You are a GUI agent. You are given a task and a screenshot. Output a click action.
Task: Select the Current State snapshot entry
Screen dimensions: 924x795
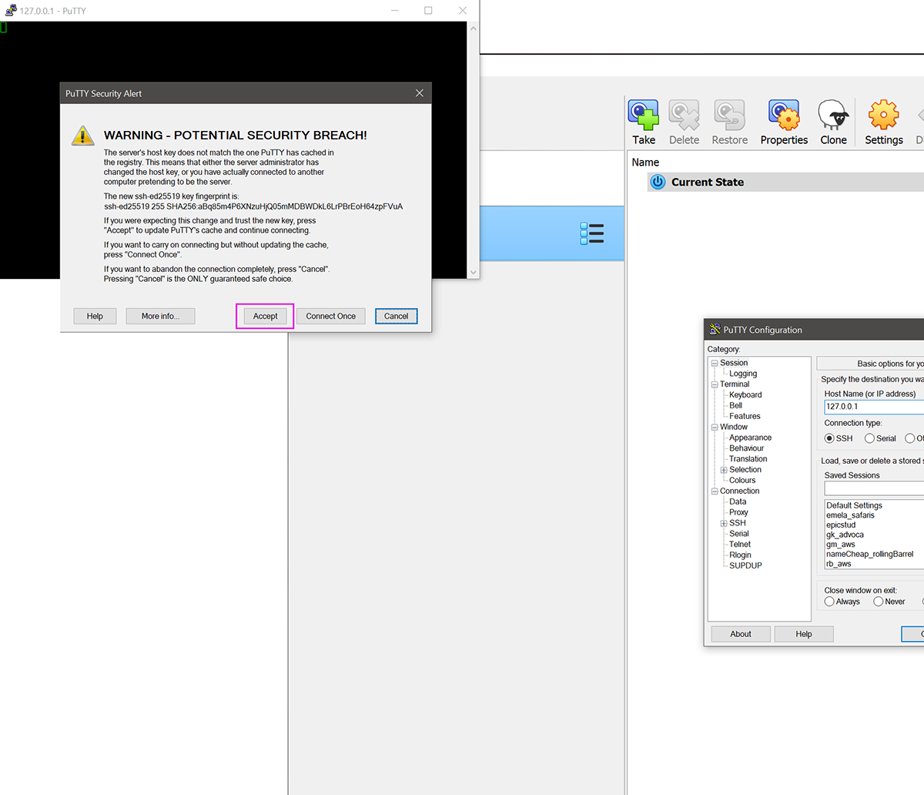point(785,182)
